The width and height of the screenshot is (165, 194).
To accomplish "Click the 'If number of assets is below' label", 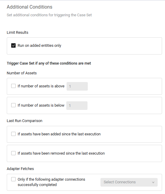I will pyautogui.click(x=41, y=105).
